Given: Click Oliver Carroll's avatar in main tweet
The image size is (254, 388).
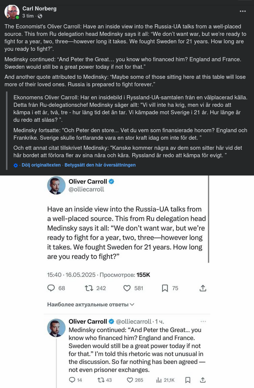Looking at the screenshot, I should pos(56,185).
